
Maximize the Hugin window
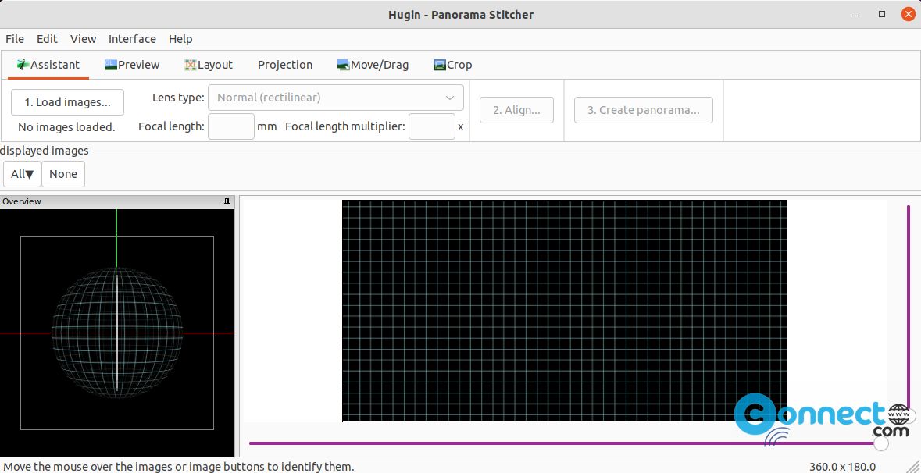882,14
